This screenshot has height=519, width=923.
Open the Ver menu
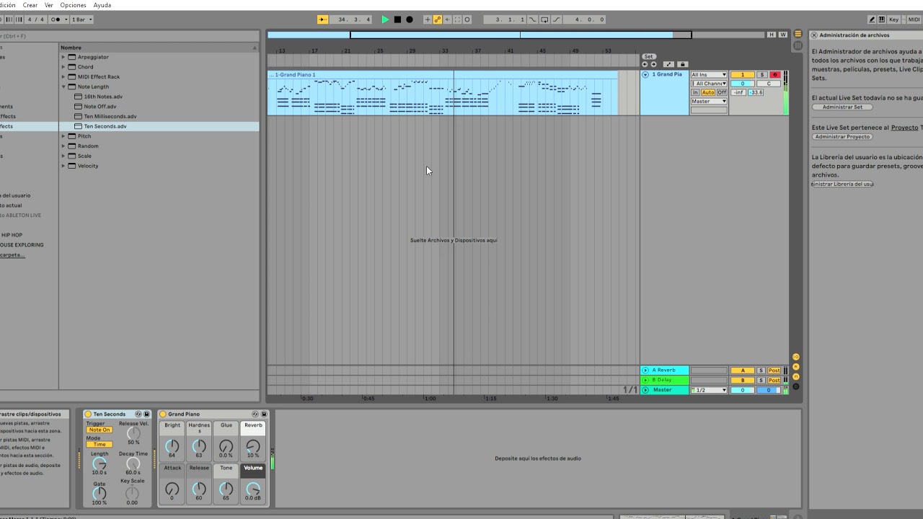[x=49, y=5]
